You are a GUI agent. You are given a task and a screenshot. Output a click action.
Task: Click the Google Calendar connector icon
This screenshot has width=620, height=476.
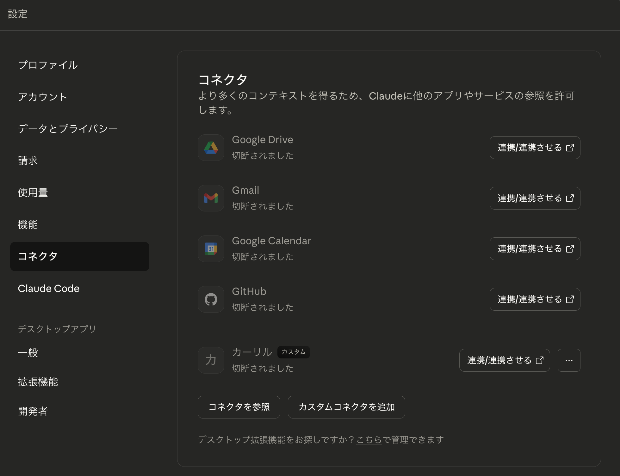click(211, 249)
